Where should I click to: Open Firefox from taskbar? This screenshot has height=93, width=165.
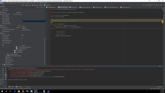(x=23, y=91)
